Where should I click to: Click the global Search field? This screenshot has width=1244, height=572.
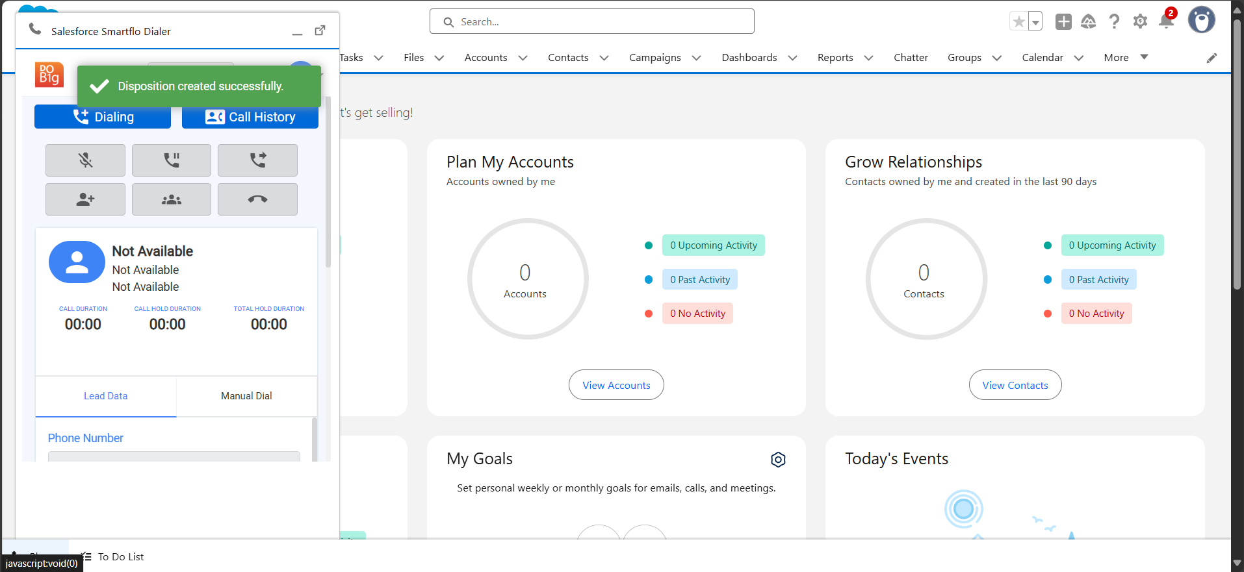pos(591,21)
